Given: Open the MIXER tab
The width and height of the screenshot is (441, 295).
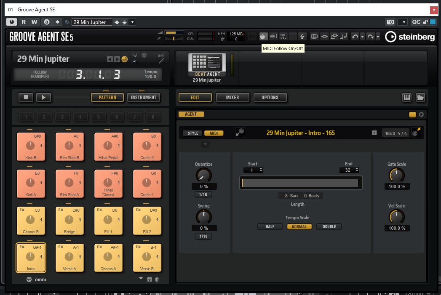Looking at the screenshot, I should (233, 98).
